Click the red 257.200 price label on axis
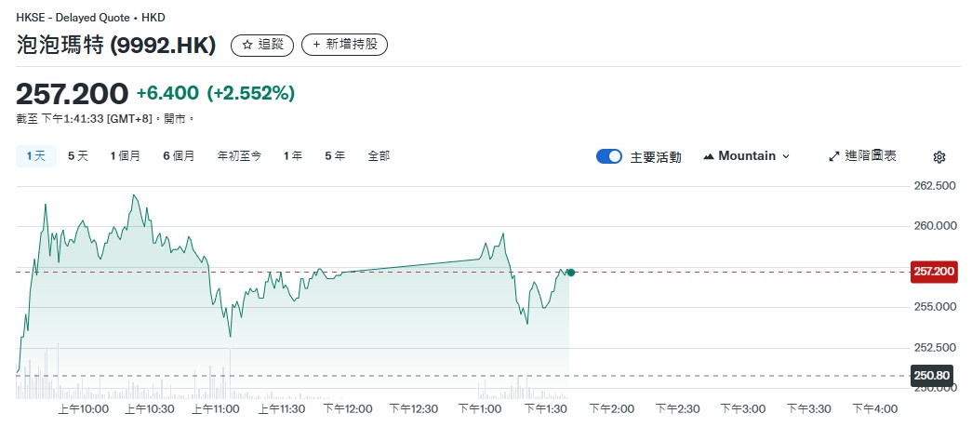 pos(934,272)
